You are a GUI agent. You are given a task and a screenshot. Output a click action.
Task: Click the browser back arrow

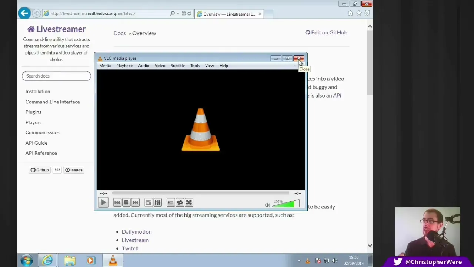(24, 13)
